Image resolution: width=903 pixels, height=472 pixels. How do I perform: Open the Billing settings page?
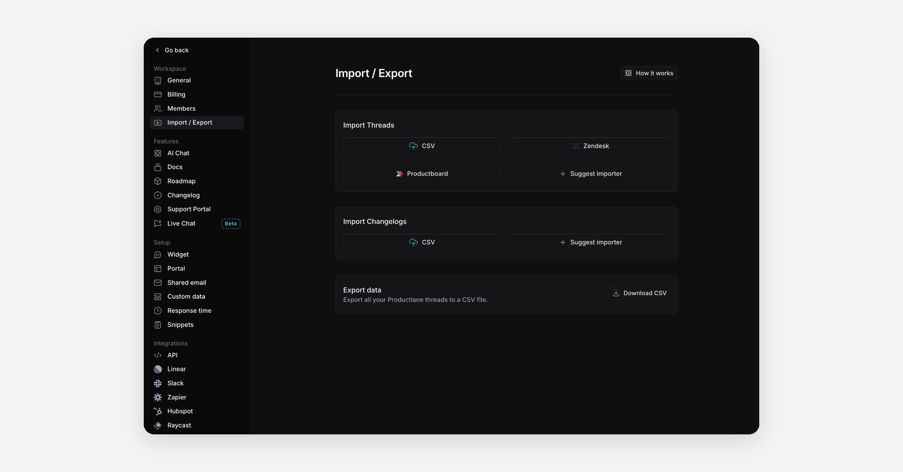click(x=176, y=94)
